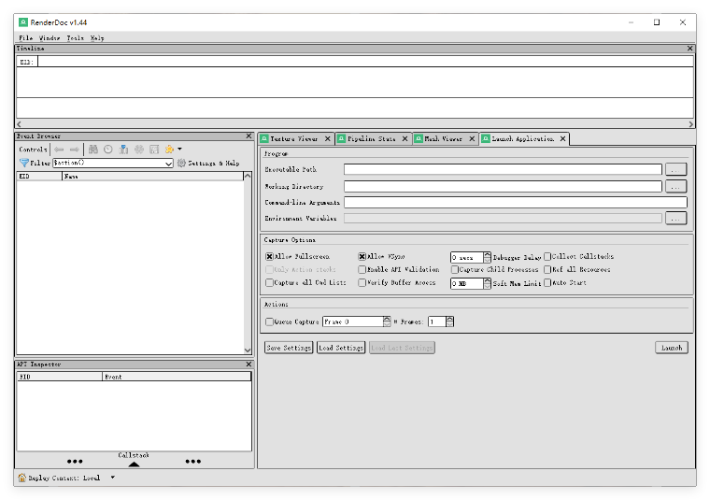Click the right three dots in API Inspector
This screenshot has width=710, height=500.
[x=192, y=461]
